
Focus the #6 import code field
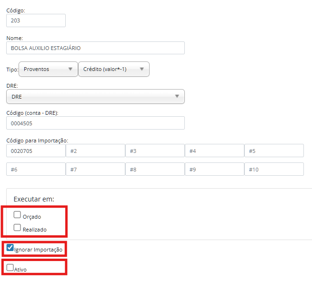[x=36, y=169]
